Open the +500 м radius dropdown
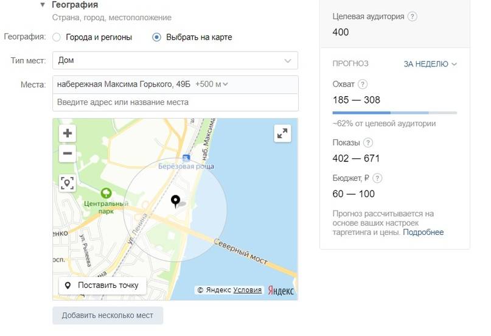The width and height of the screenshot is (491, 336). [214, 84]
